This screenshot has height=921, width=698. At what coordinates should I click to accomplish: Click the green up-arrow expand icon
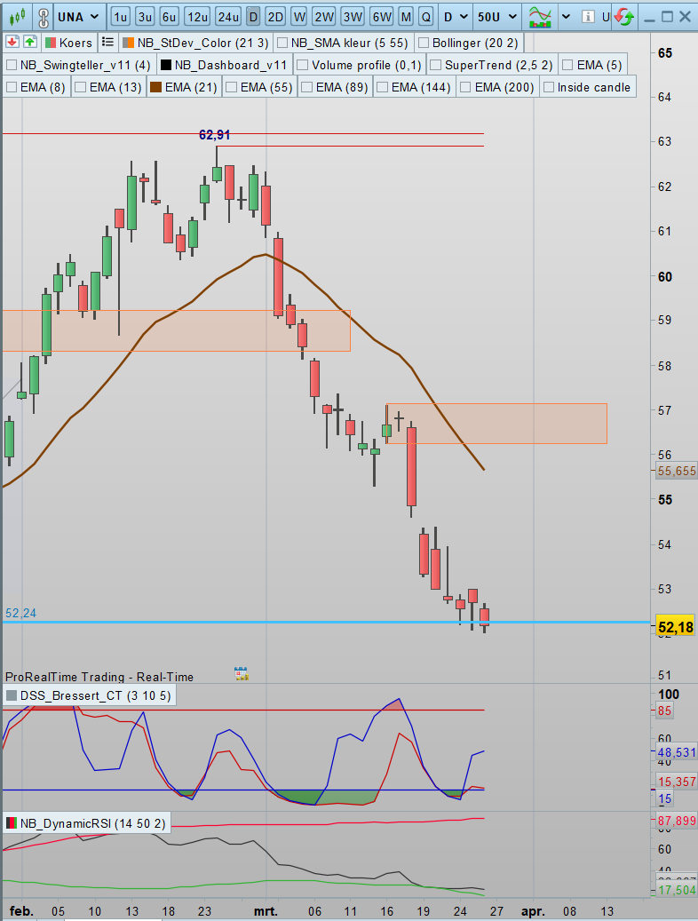click(x=30, y=42)
